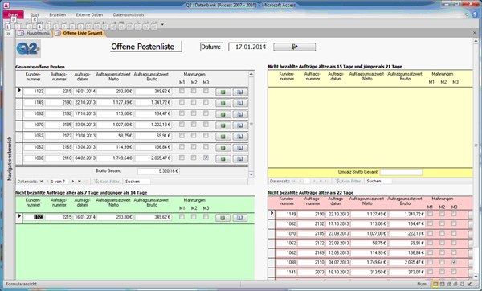Click green button for order 2110 in Gesamte offene Posten
The image size is (482, 291).
tap(223, 158)
